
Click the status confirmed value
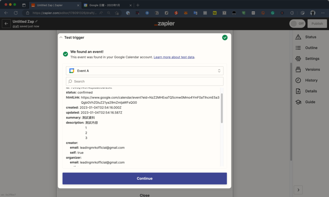pos(85,92)
